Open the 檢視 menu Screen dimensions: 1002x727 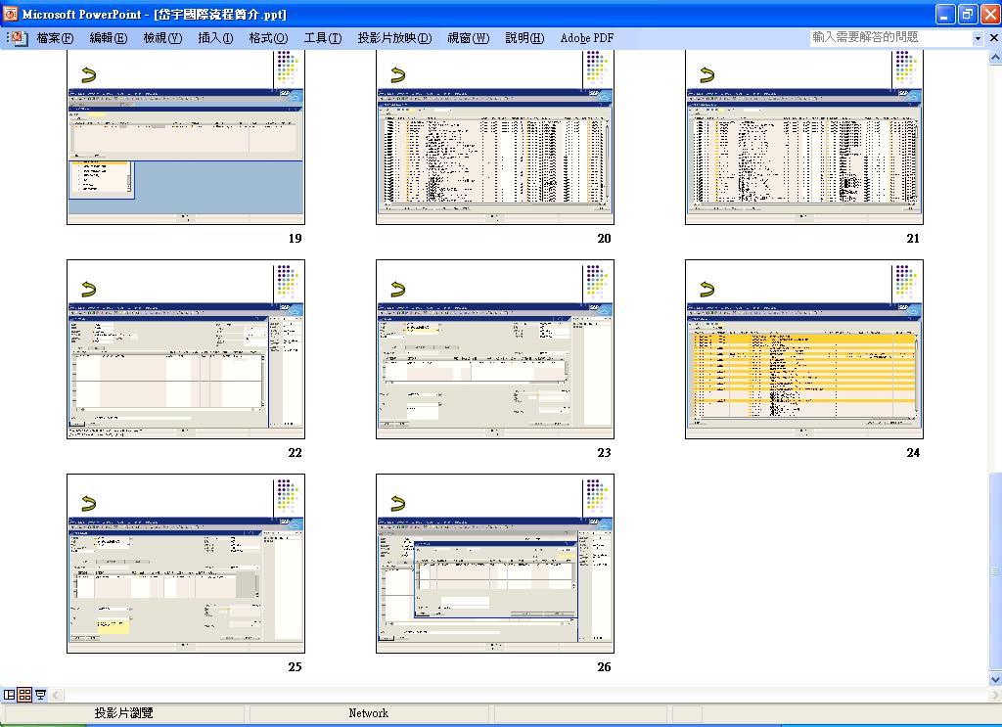click(x=162, y=37)
